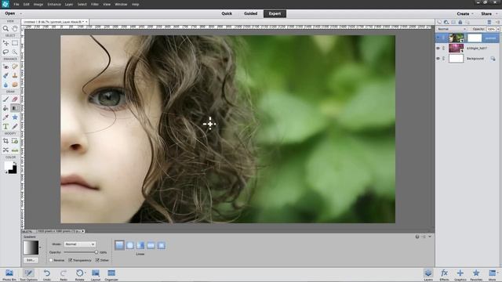Switch to the Guided mode tab
The height and width of the screenshot is (282, 502).
pyautogui.click(x=251, y=13)
